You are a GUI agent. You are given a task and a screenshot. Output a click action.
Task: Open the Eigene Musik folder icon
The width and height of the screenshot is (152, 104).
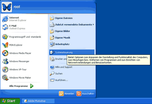click(52, 38)
